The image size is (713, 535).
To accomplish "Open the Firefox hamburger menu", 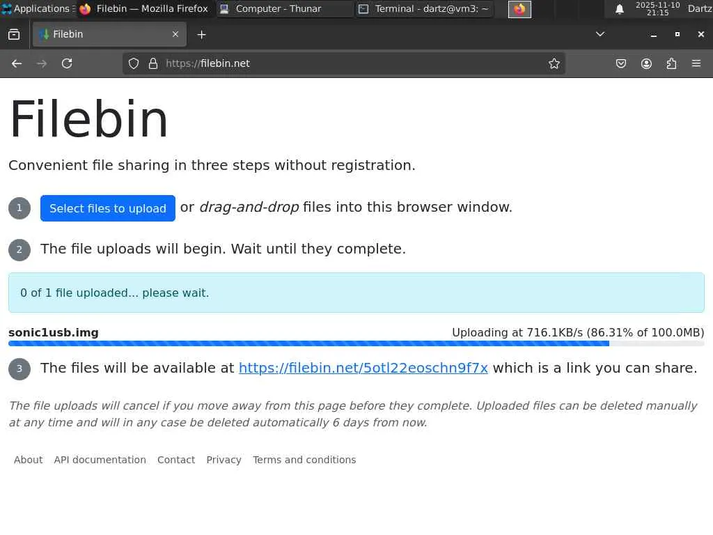I will pyautogui.click(x=696, y=63).
